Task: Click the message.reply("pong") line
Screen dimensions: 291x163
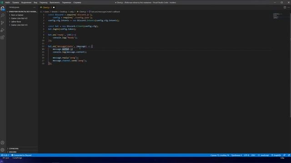Action: pyautogui.click(x=65, y=58)
